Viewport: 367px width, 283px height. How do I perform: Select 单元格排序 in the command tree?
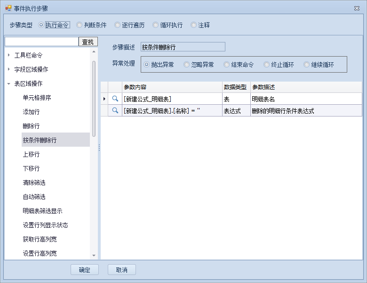tap(37, 98)
